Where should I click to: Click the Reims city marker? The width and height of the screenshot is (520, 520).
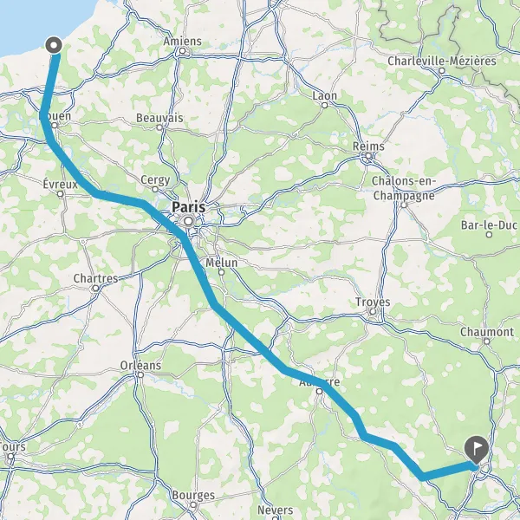[x=368, y=156]
